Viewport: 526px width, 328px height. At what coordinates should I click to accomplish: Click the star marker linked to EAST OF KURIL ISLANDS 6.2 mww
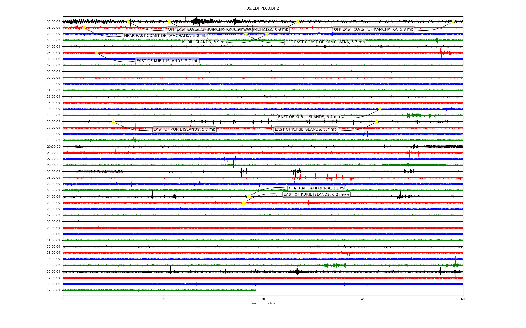[244, 203]
